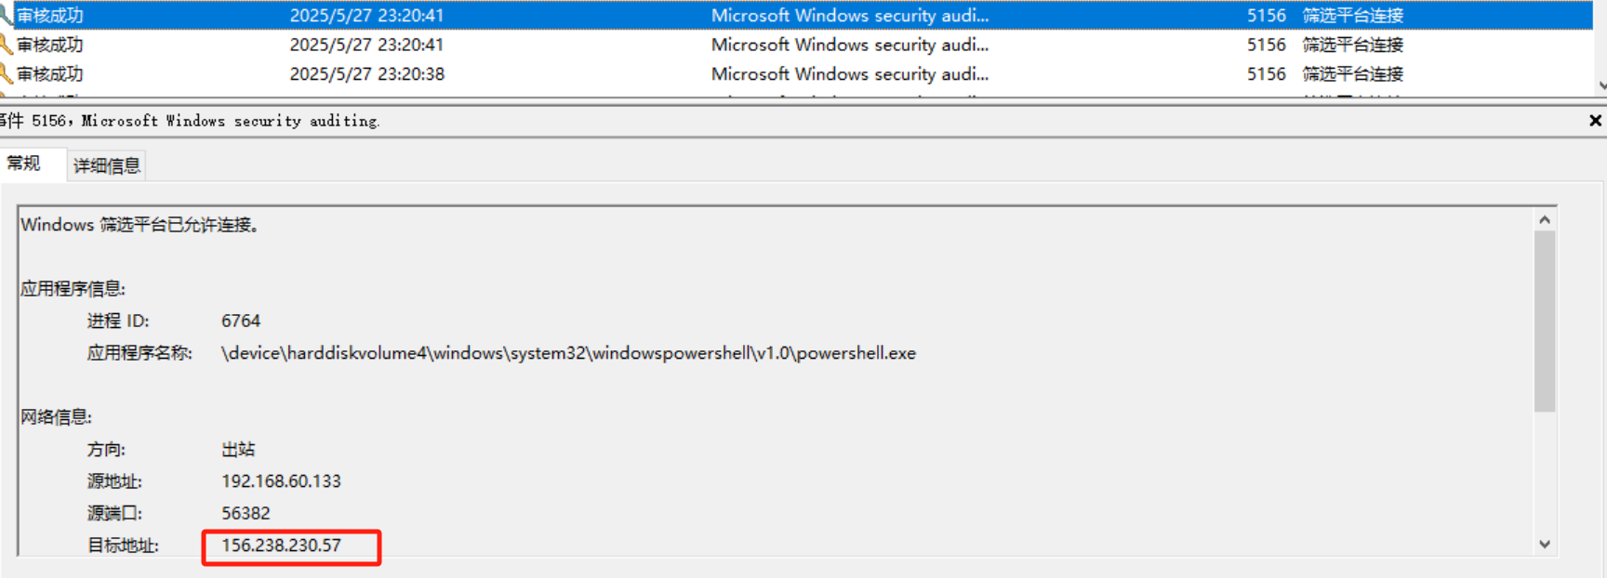Open the 详细信息 tab
Viewport: 1607px width, 578px height.
tap(107, 165)
